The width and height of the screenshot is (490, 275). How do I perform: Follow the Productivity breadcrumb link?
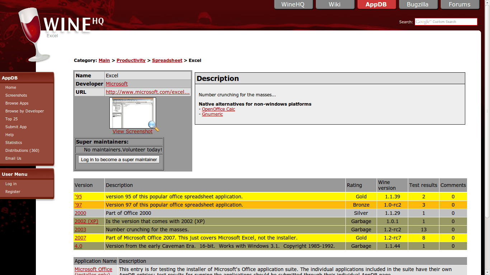coord(131,61)
